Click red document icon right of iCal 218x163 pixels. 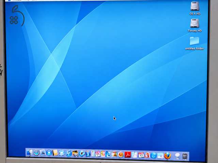[147, 155]
